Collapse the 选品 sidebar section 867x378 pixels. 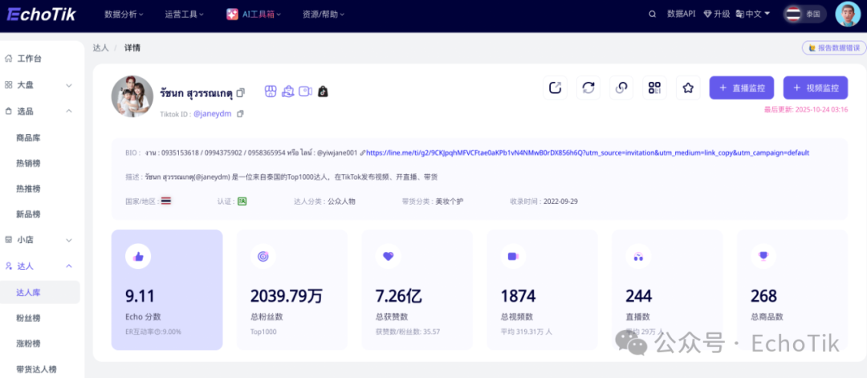(x=69, y=111)
